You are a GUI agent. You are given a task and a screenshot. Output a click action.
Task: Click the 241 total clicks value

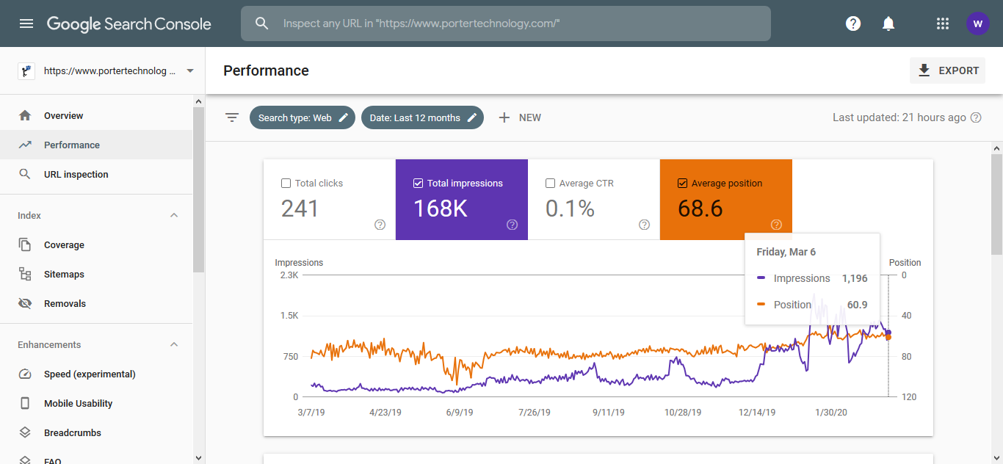[x=300, y=209]
